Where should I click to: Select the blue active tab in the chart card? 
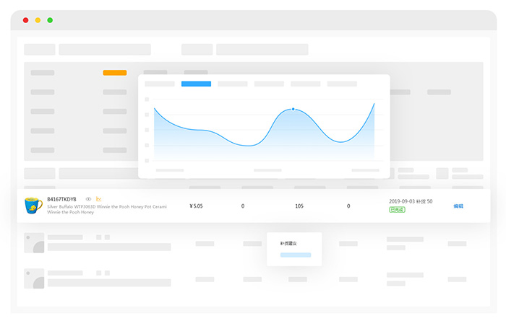(196, 84)
